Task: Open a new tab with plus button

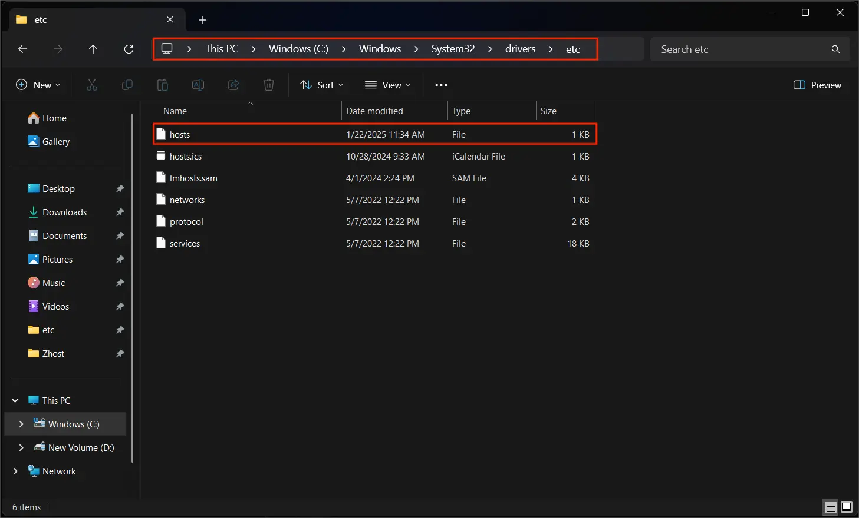Action: (x=203, y=20)
